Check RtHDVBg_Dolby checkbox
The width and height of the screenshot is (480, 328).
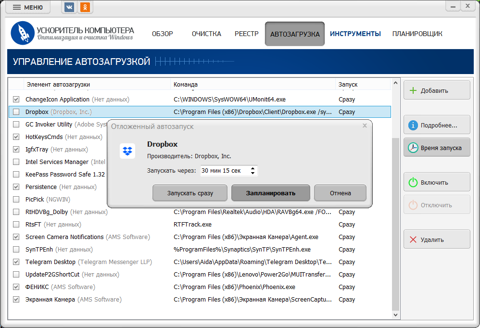tap(16, 212)
